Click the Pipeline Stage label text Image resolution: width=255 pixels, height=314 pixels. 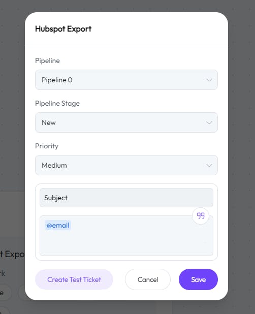point(57,103)
